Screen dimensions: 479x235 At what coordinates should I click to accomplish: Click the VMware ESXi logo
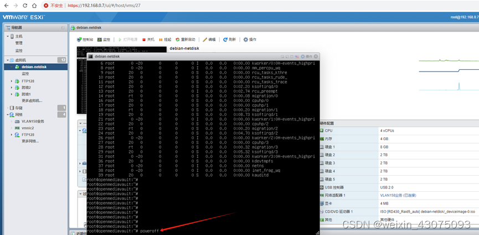tap(23, 17)
